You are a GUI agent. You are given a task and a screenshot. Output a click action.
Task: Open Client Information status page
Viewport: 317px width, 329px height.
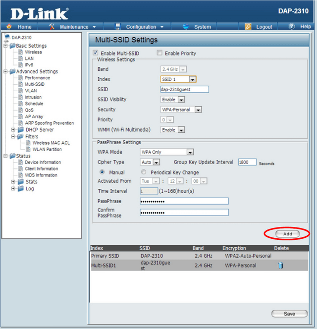42,168
